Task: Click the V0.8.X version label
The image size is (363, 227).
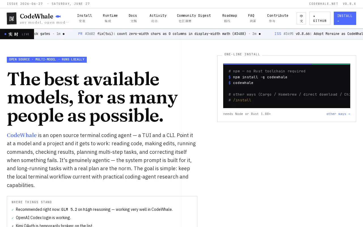Action: pyautogui.click(x=349, y=4)
